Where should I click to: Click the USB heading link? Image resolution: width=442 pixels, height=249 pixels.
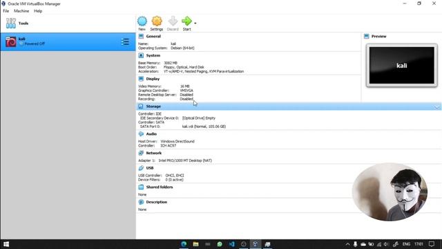[x=150, y=168]
